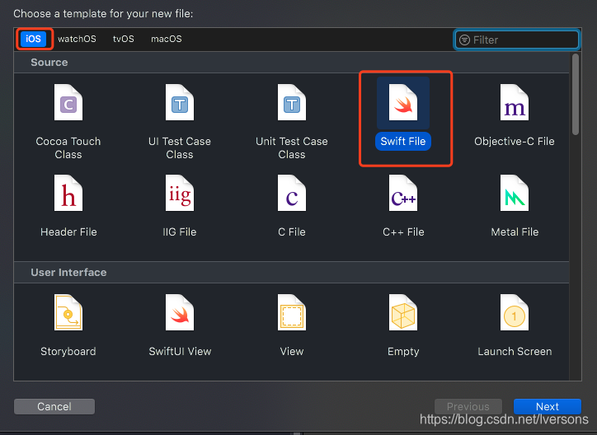The width and height of the screenshot is (597, 435).
Task: Click the Previous button
Action: point(468,406)
